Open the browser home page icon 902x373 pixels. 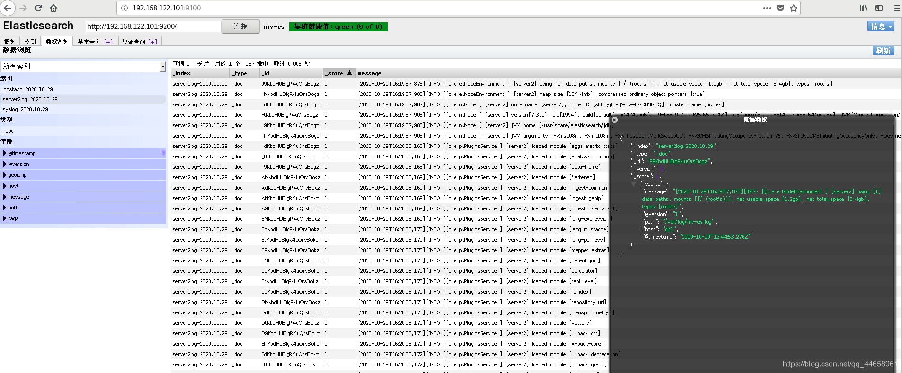point(53,8)
